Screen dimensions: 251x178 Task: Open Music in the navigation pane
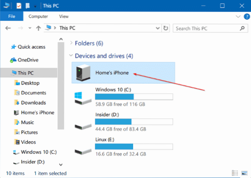pyautogui.click(x=27, y=122)
